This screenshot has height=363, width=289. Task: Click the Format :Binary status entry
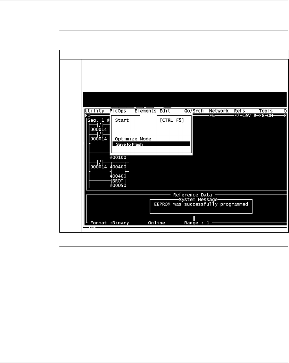(110, 223)
